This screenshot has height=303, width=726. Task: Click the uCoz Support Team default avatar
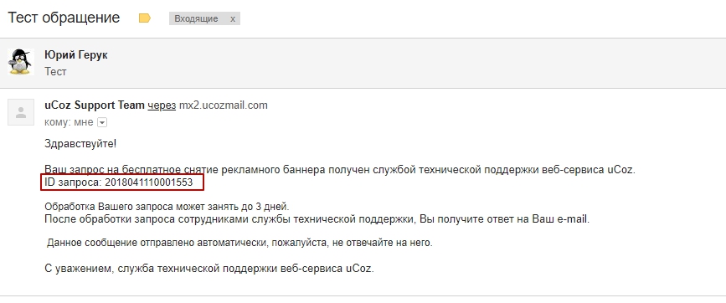[x=21, y=112]
